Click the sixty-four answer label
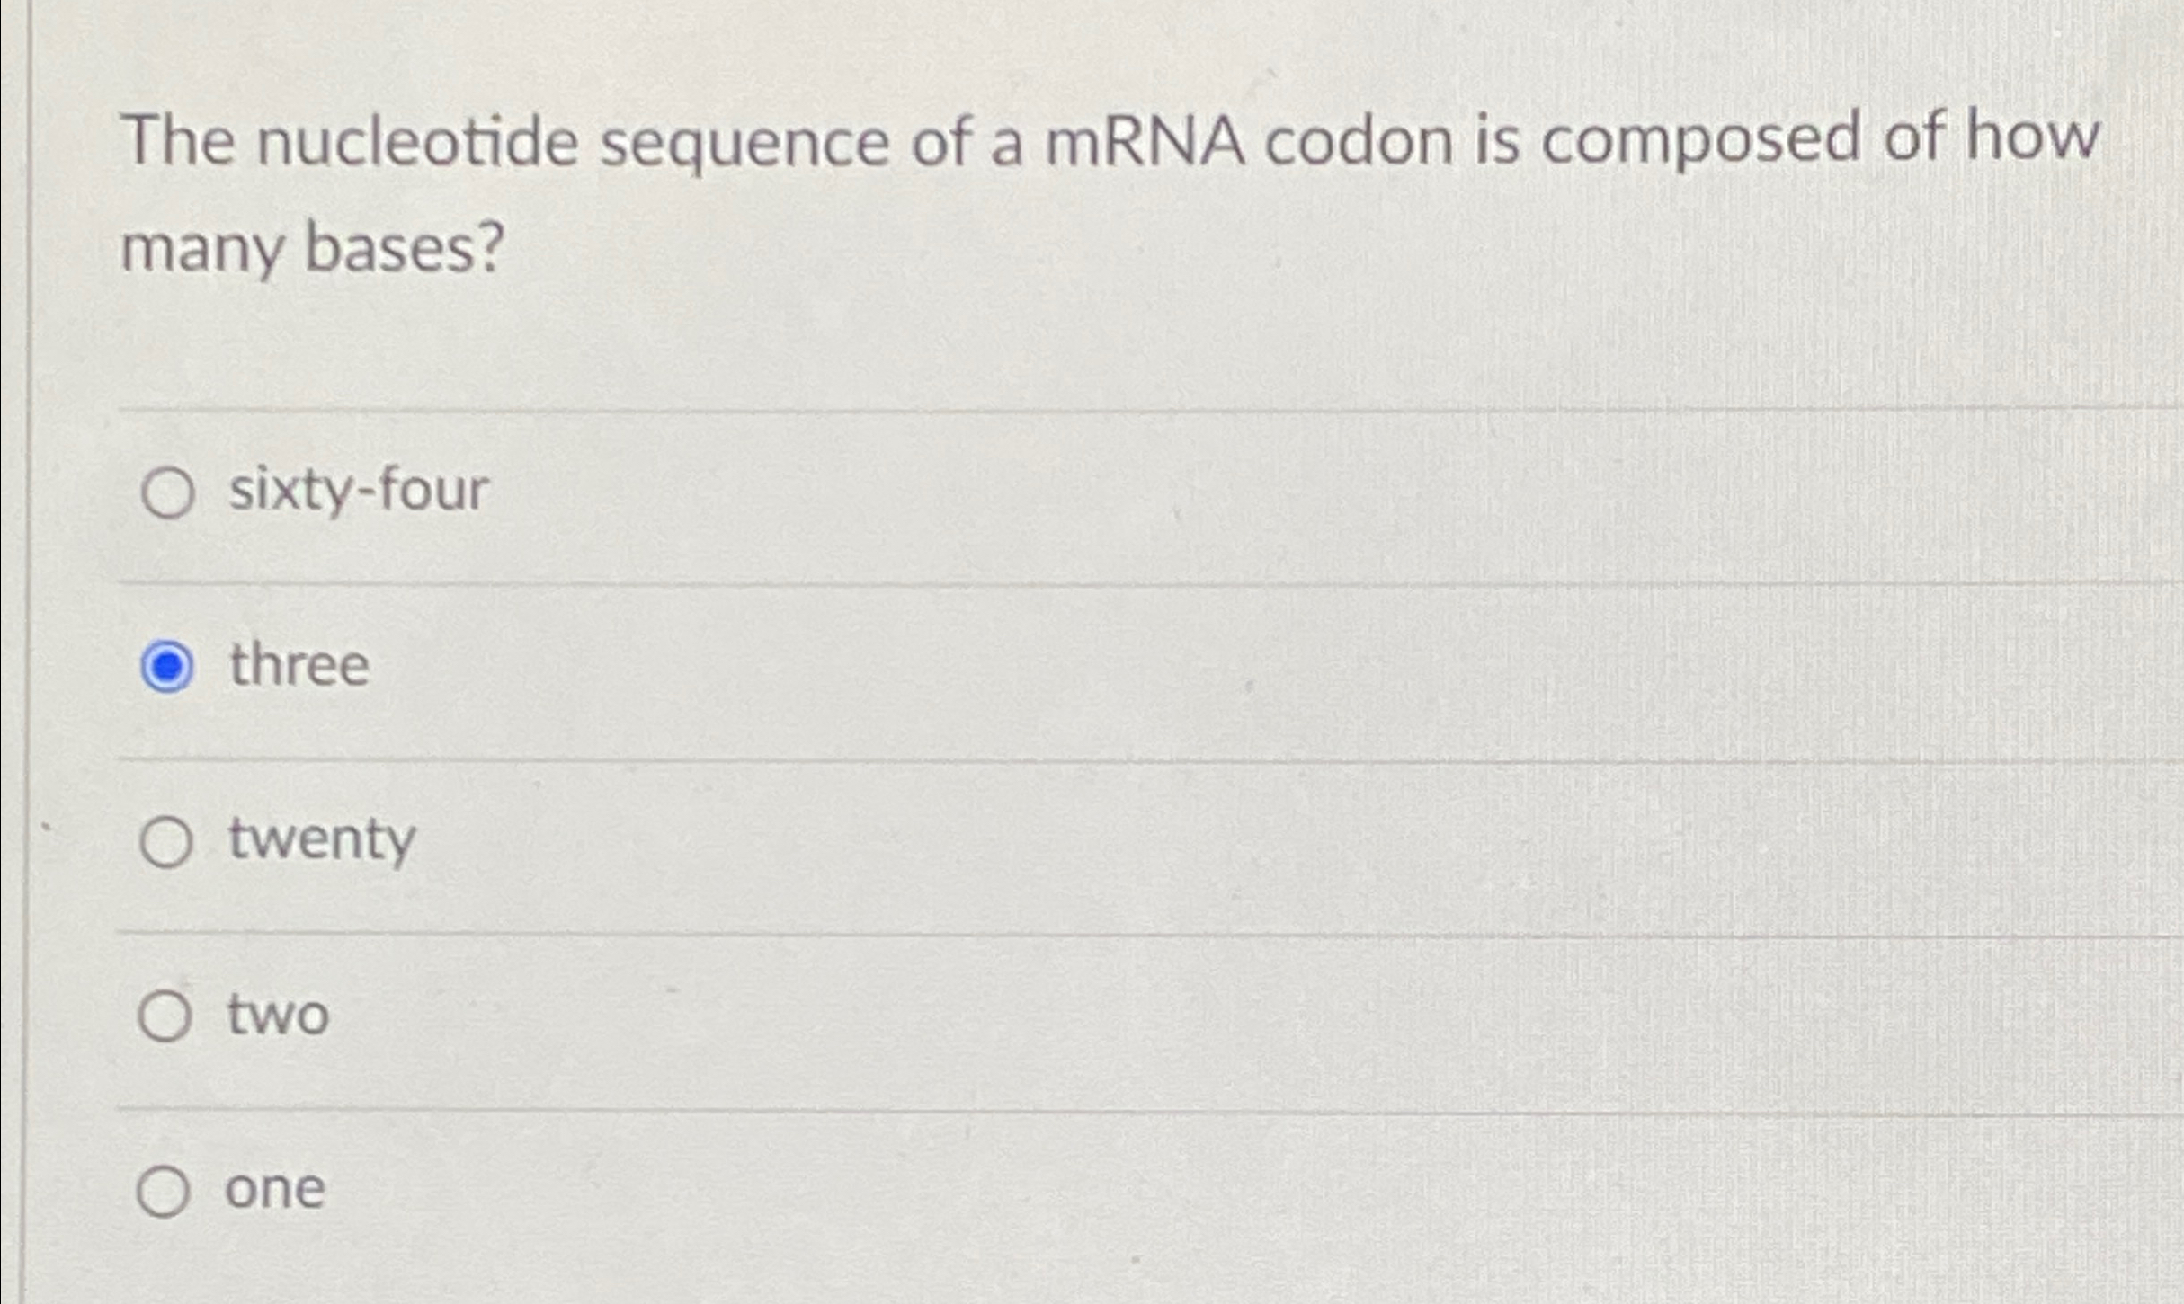The image size is (2184, 1304). 355,488
